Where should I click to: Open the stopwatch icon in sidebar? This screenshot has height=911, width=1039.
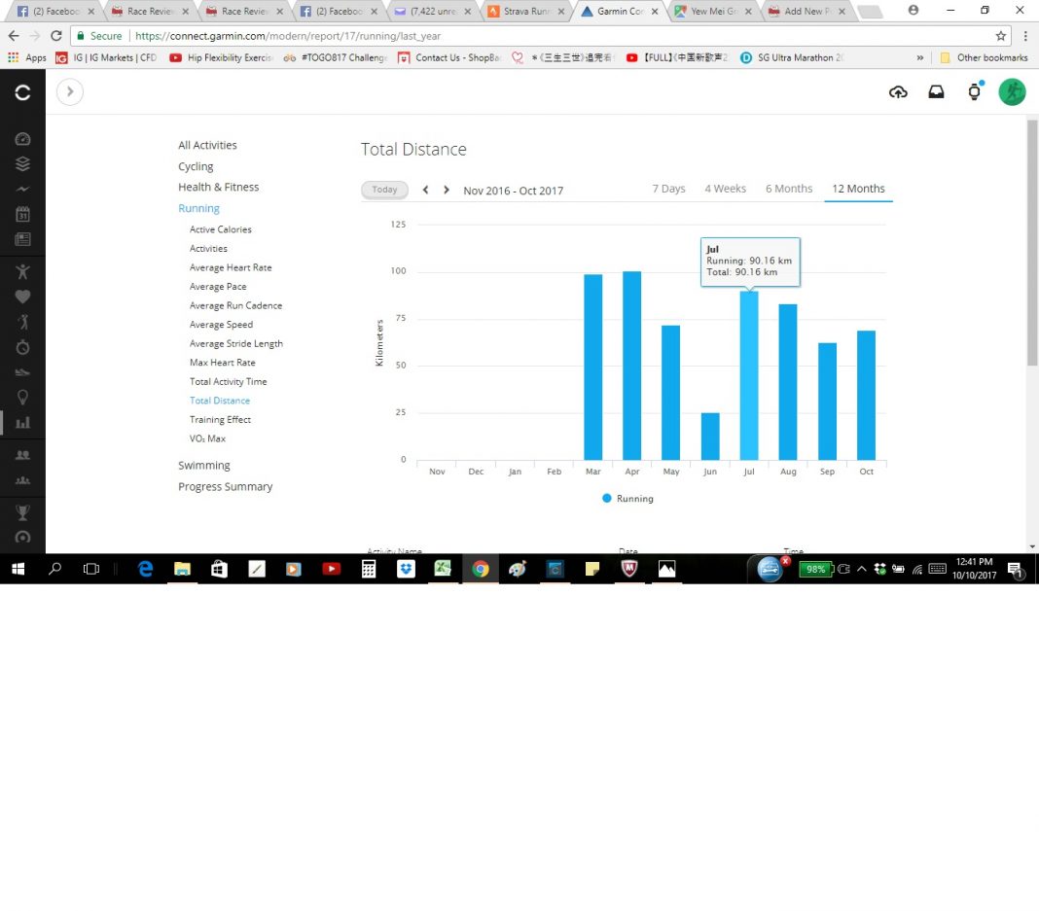coord(22,347)
